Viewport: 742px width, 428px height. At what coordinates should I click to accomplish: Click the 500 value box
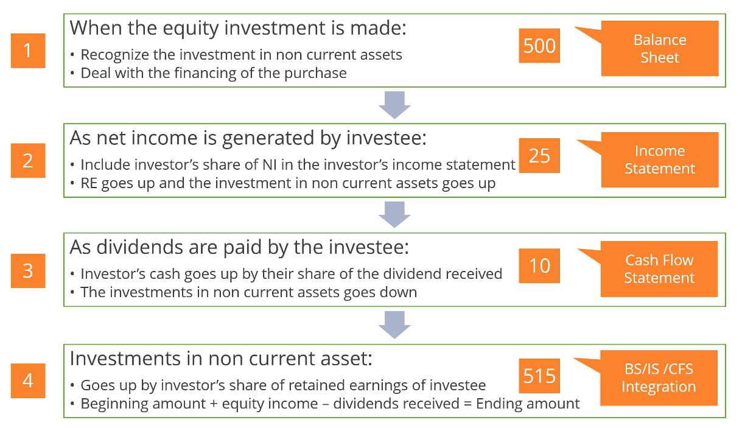click(539, 46)
